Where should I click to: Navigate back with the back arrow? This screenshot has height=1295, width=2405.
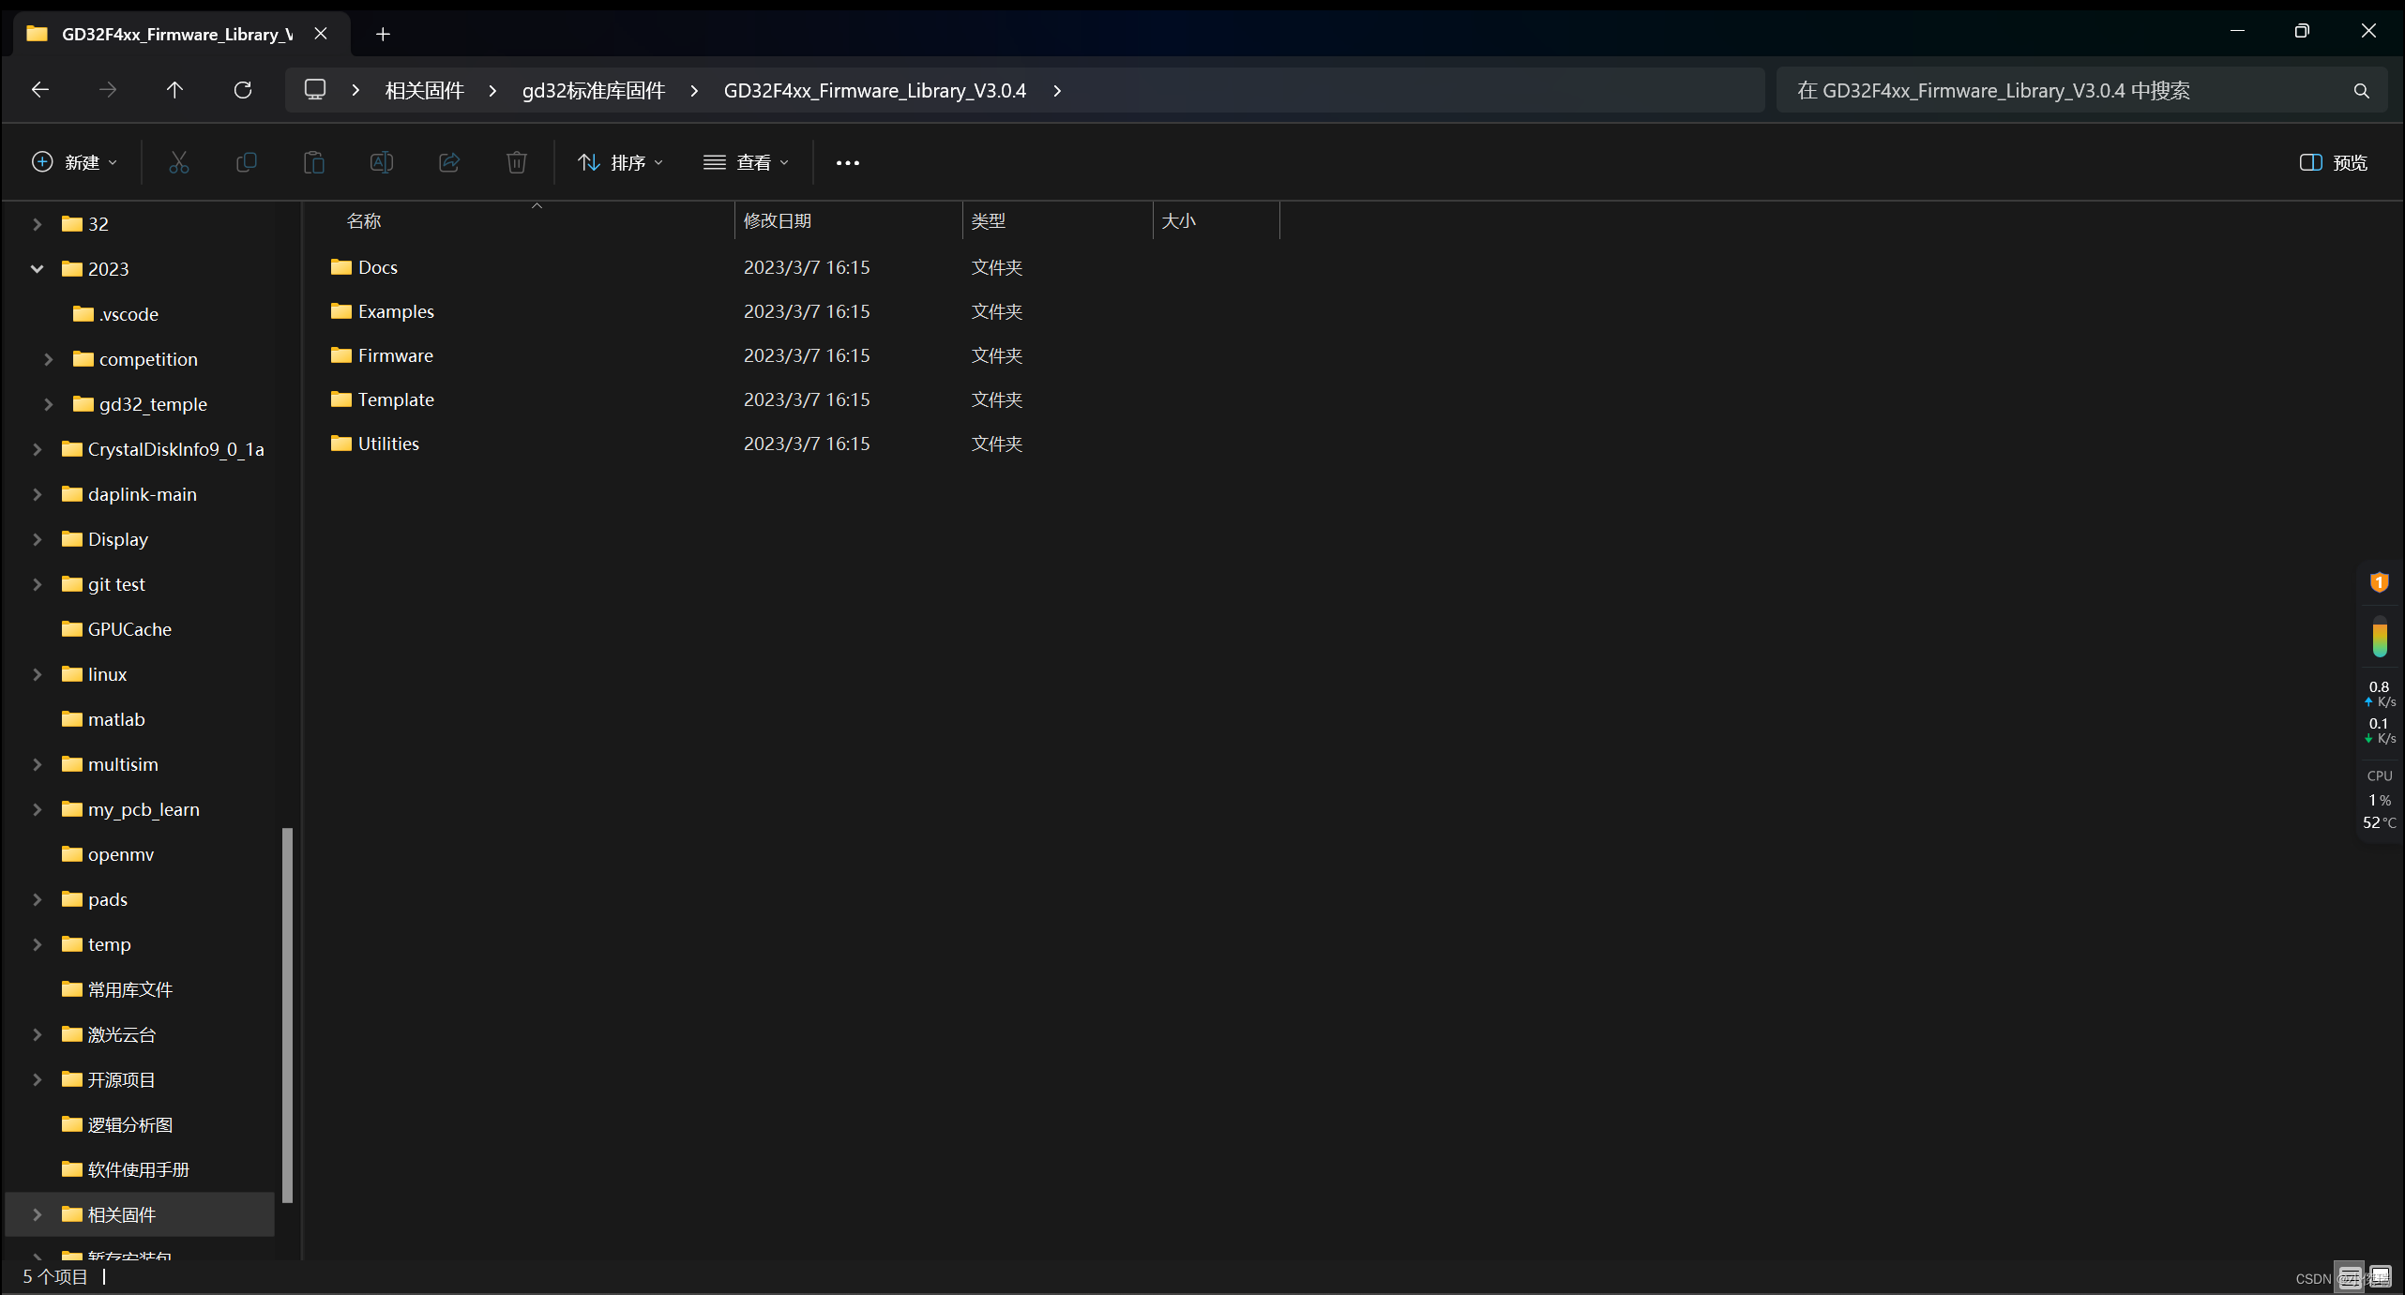click(40, 90)
